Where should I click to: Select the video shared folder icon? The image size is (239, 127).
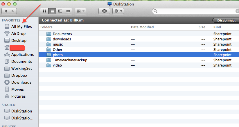click(x=49, y=65)
